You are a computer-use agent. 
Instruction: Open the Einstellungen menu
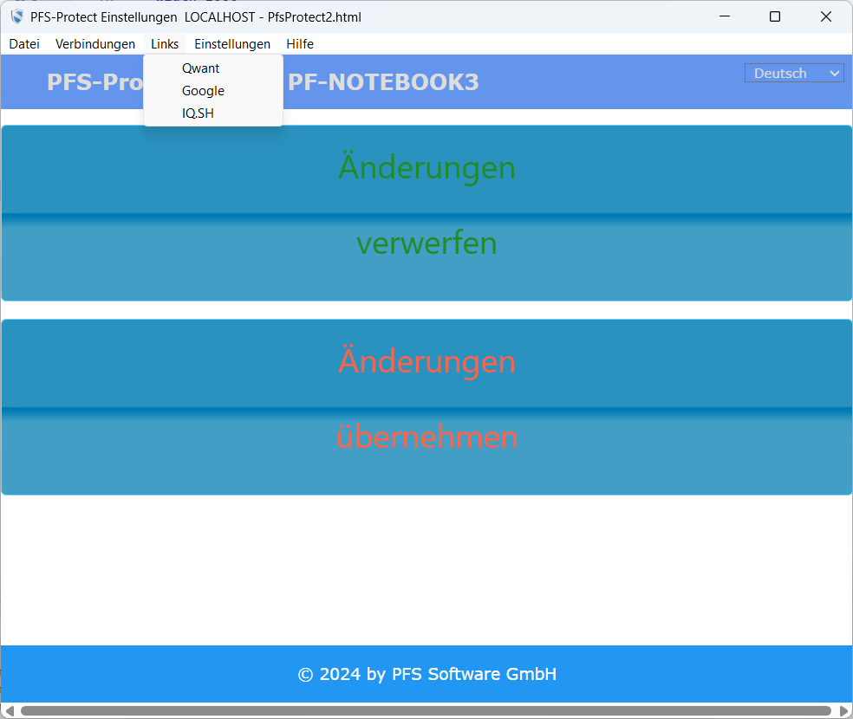(x=232, y=44)
